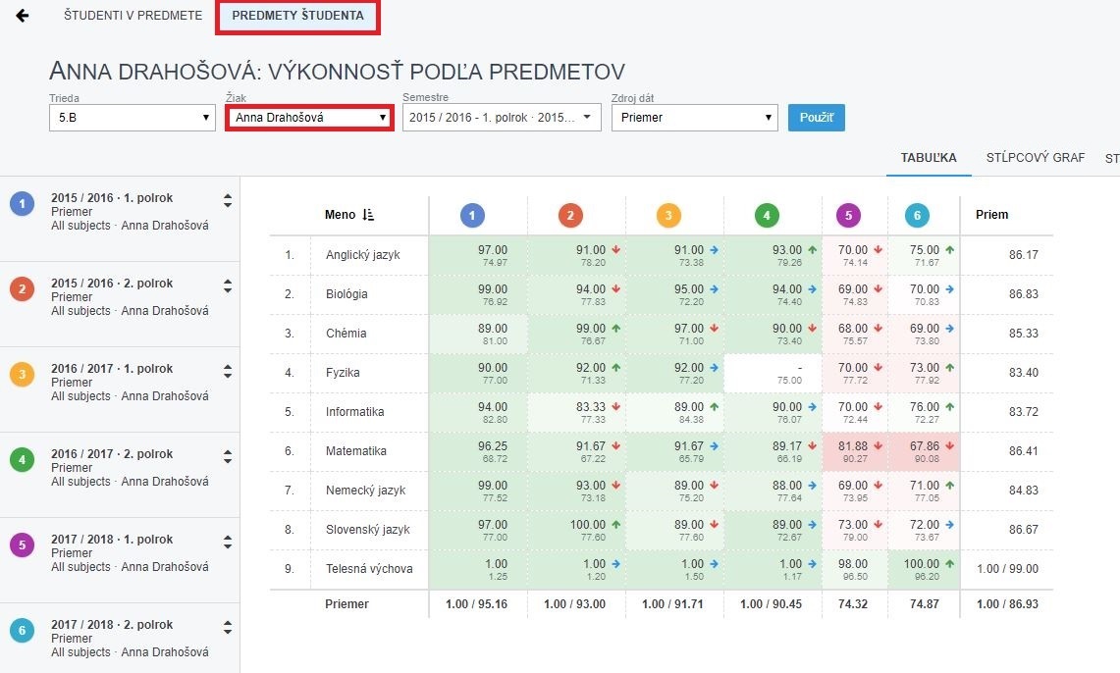Open the Žiak dropdown with Anna Drahošová
Screen dimensions: 1120x673
tap(309, 118)
